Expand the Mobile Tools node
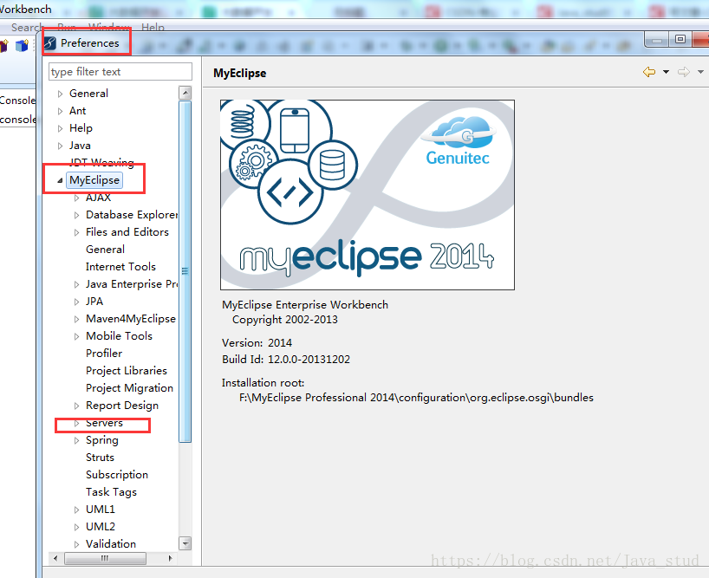 77,336
